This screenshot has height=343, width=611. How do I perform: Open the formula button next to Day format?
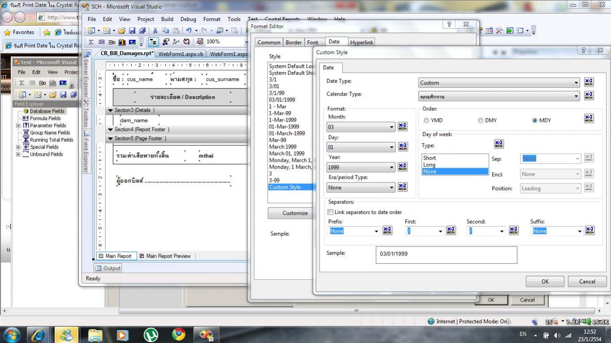[x=402, y=147]
